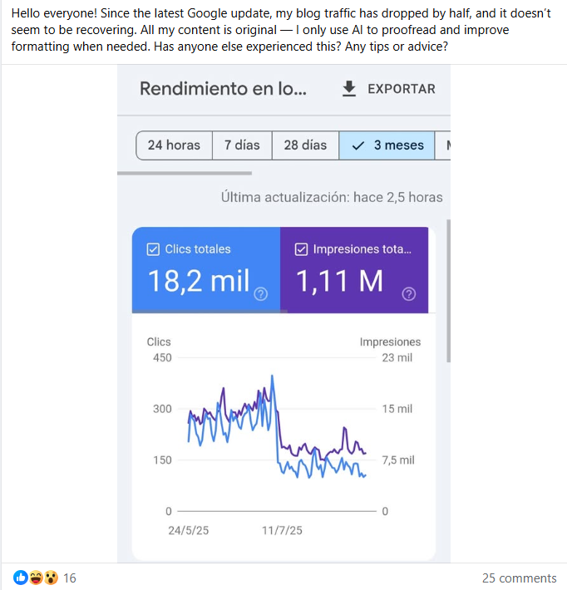The width and height of the screenshot is (567, 590).
Task: Toggle the Clics totales checkbox
Action: click(x=153, y=248)
